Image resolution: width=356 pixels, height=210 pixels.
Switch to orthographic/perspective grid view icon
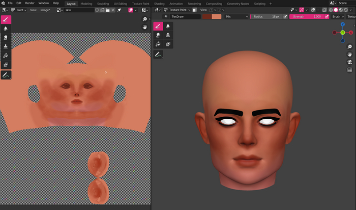click(x=350, y=70)
